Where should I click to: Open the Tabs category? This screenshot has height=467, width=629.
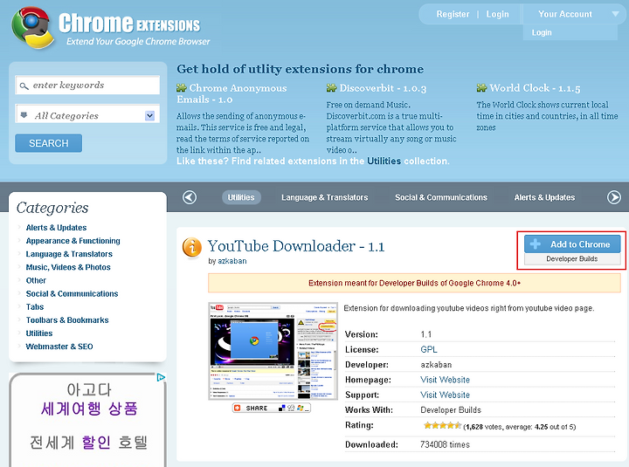35,306
